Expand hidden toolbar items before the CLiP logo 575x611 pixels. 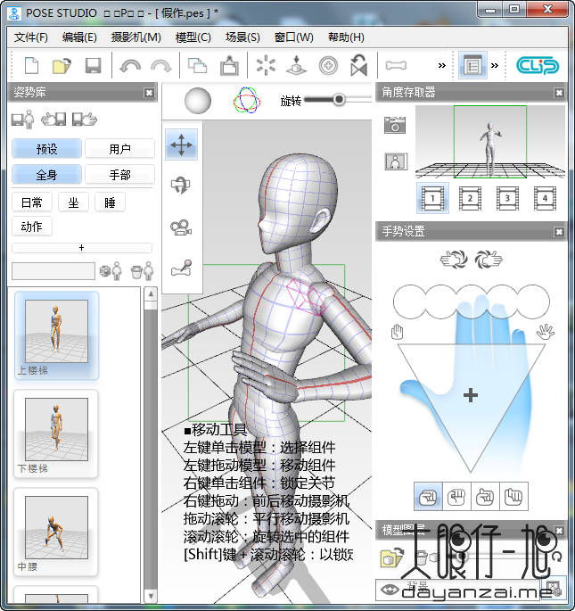click(495, 65)
